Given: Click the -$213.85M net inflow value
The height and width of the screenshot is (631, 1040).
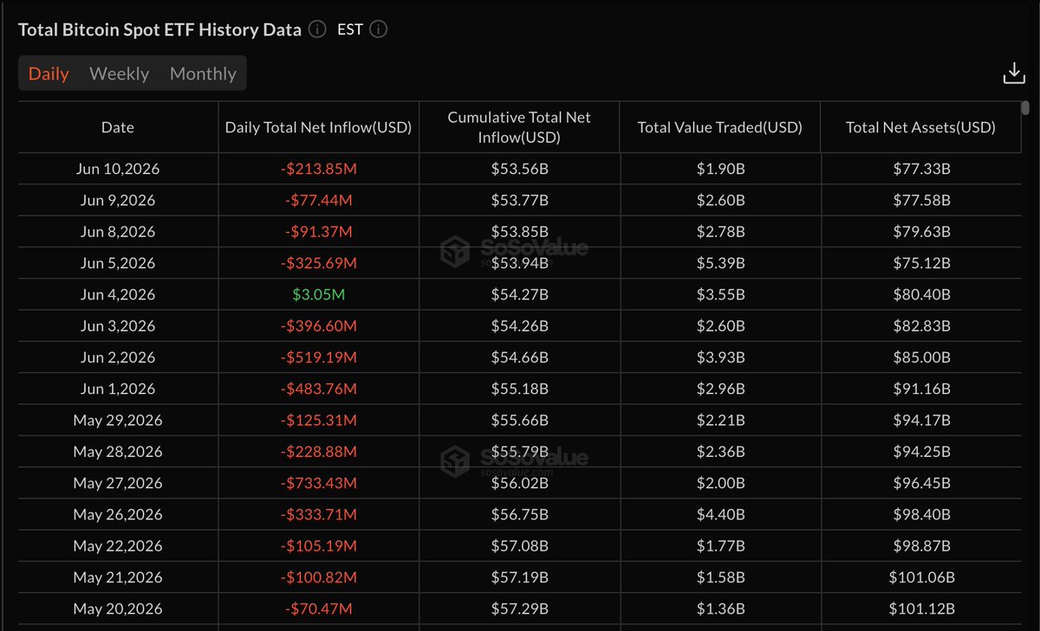Looking at the screenshot, I should [318, 169].
